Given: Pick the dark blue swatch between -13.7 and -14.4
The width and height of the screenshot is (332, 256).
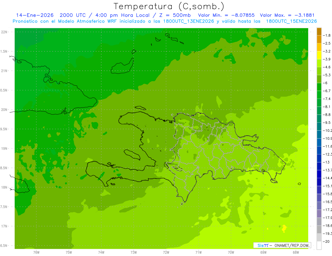Looking at the screenshot, I should (x=319, y=174).
